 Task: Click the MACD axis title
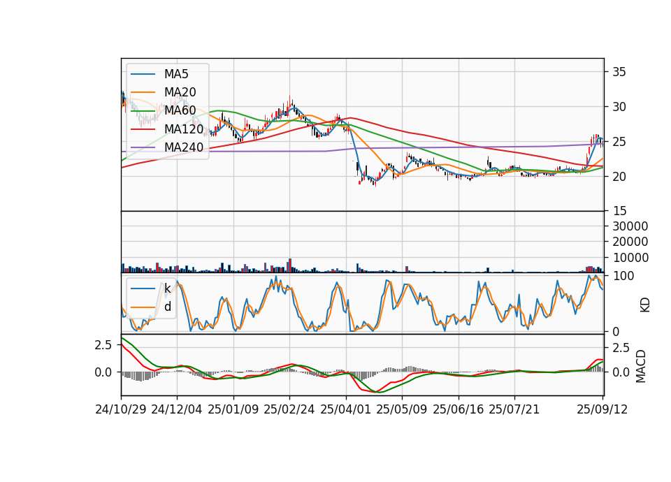click(x=641, y=366)
